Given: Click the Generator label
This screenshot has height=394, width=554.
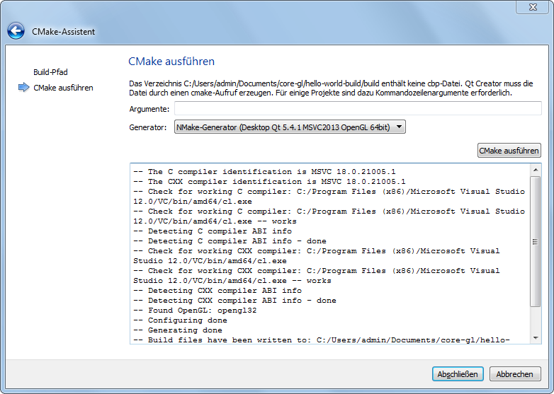Looking at the screenshot, I should pos(147,127).
